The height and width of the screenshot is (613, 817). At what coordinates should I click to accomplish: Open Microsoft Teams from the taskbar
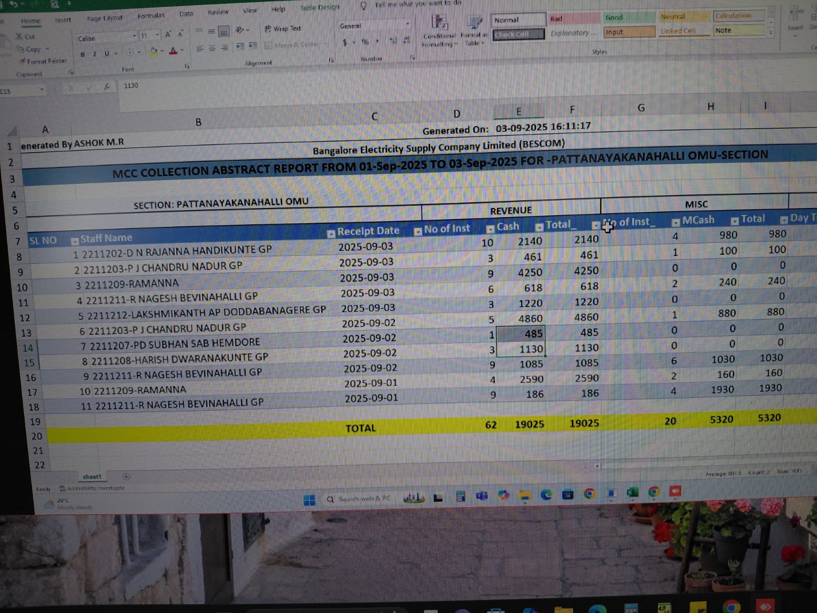pos(482,496)
